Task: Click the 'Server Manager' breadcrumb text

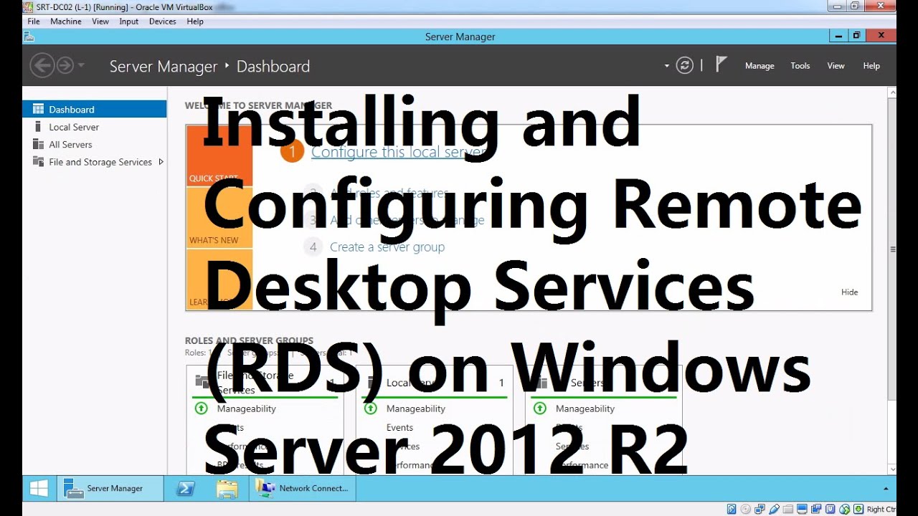Action: tap(164, 67)
